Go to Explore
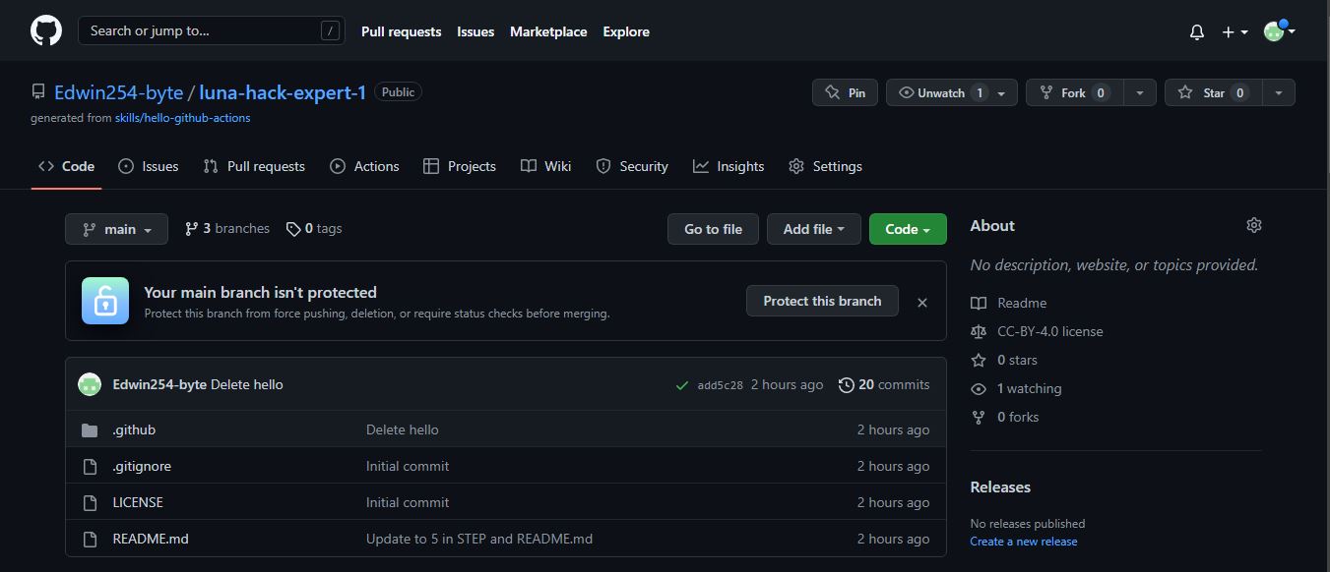Screen dimensions: 1330x572 point(626,31)
